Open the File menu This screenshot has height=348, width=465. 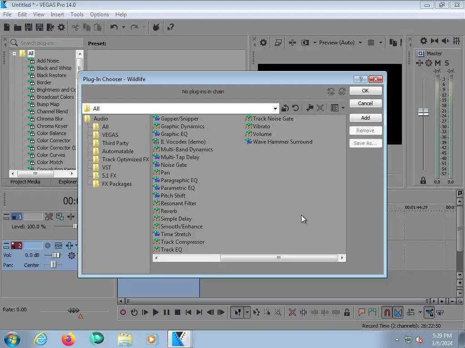(7, 14)
